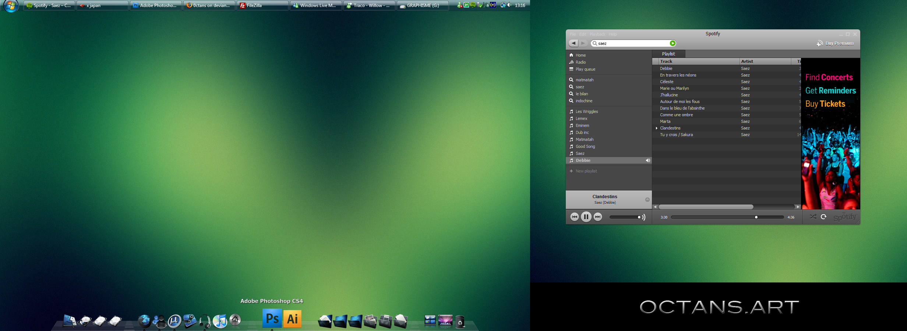This screenshot has width=907, height=331.
Task: Click the round home button in dock
Action: coord(235,320)
